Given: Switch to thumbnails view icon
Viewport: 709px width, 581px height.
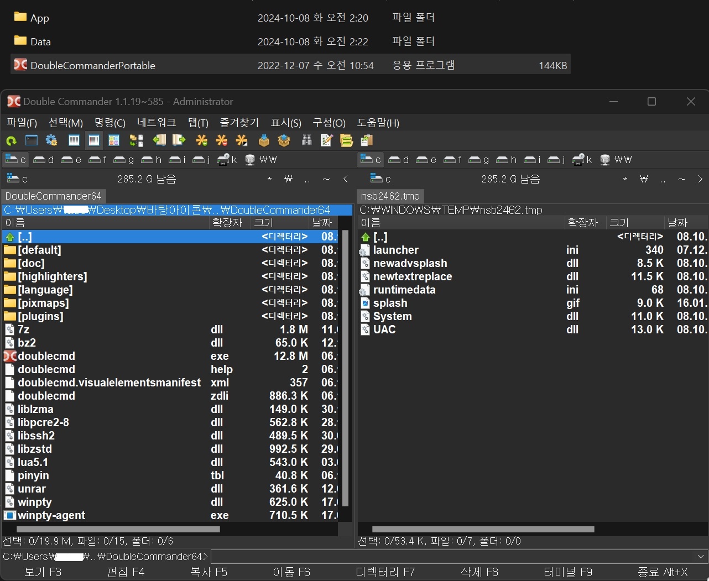Looking at the screenshot, I should [x=114, y=140].
